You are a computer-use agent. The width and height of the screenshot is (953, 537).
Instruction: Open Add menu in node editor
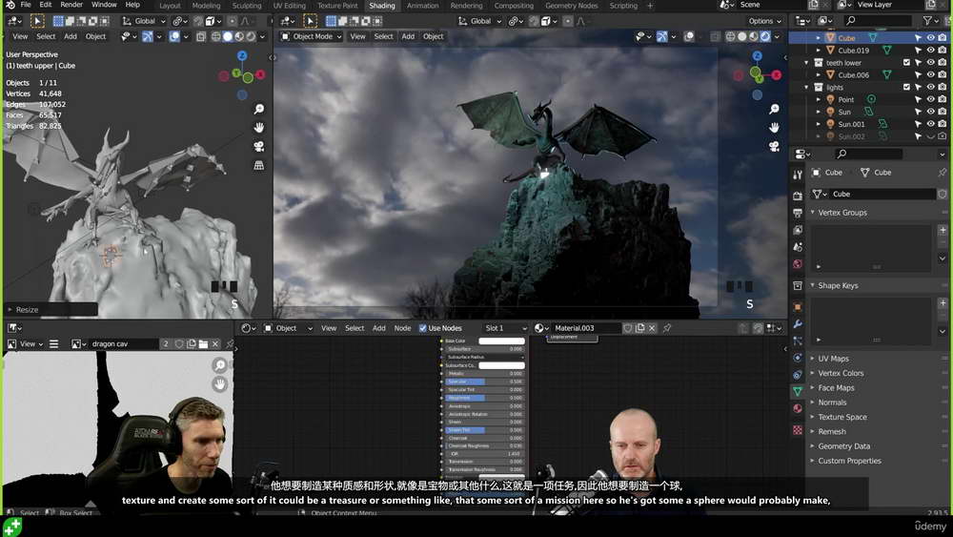pos(378,328)
